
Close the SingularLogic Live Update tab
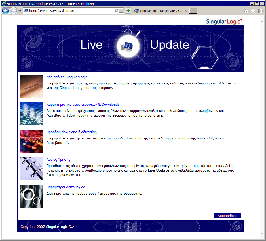[186, 11]
